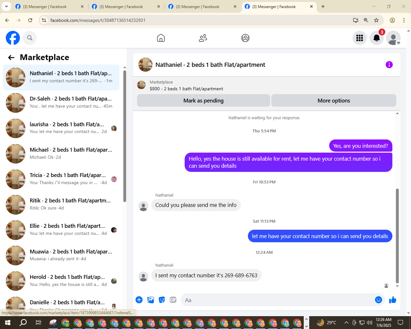Click the 'Yes, are you interested?' bubble
This screenshot has height=329, width=411.
[361, 146]
